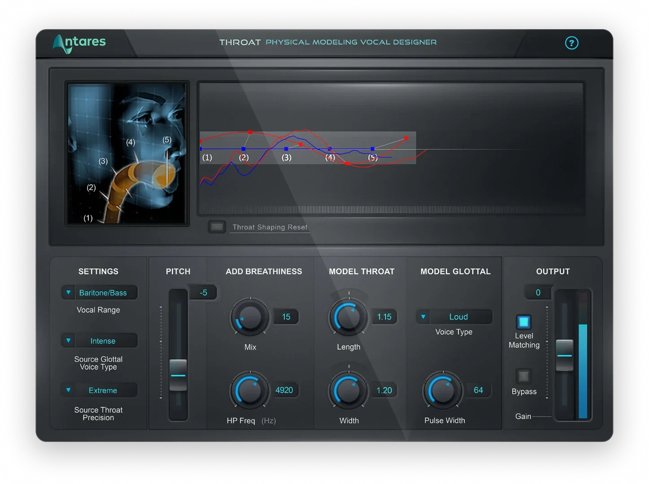Select the Baritone/Bass vocal range field
This screenshot has height=484, width=649.
pos(106,293)
